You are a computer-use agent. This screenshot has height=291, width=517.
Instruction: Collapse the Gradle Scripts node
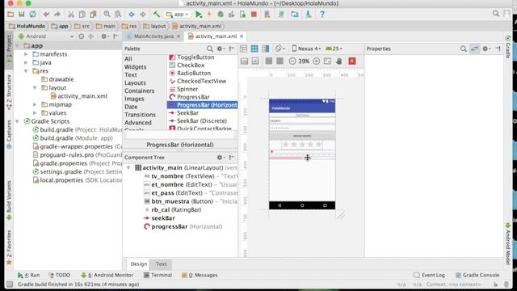pos(17,121)
